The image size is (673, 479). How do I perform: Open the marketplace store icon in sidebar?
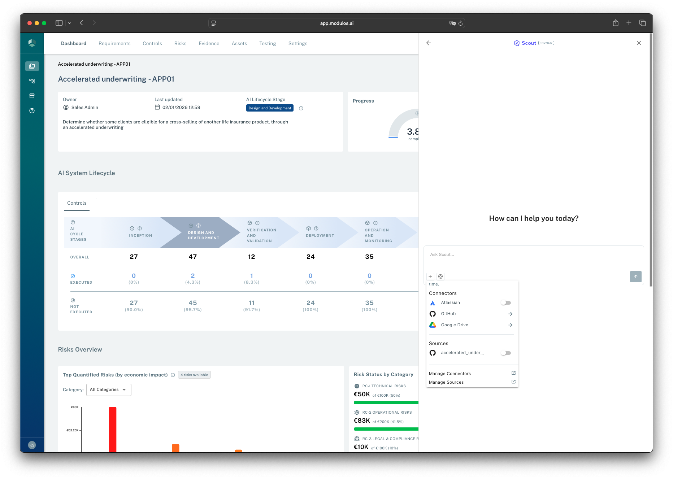(x=32, y=96)
